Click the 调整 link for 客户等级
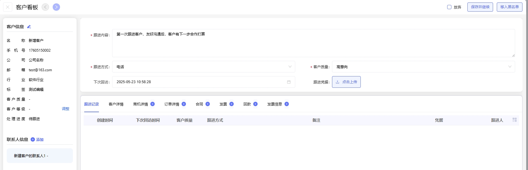Image resolution: width=528 pixels, height=170 pixels. pos(66,109)
